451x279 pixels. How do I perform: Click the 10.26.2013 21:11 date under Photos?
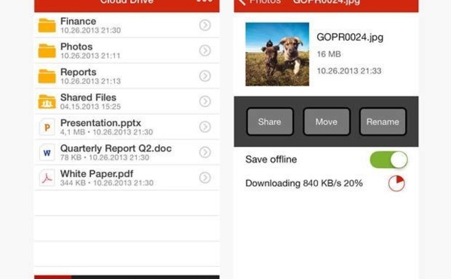90,55
